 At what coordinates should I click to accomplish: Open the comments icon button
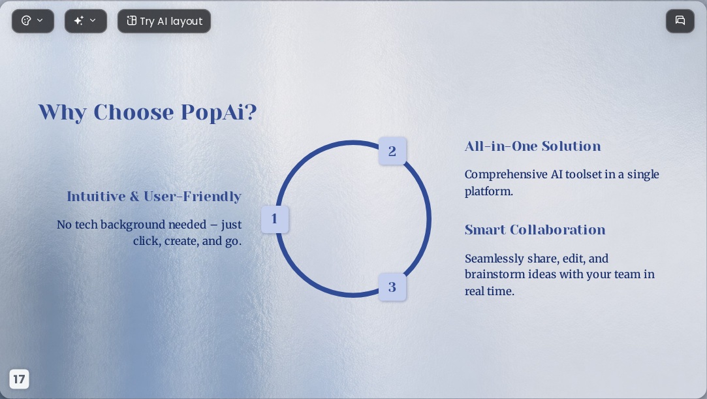(x=680, y=21)
